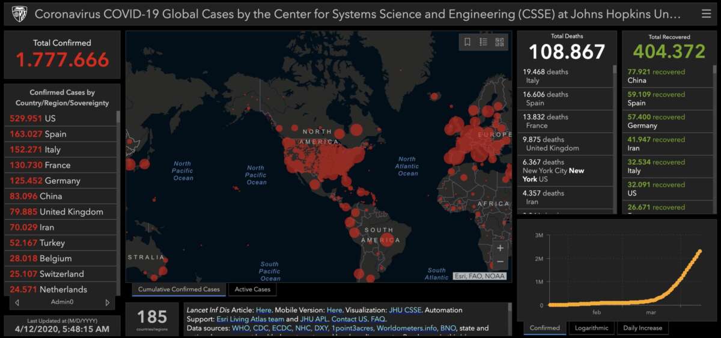
Task: Zoom out on the map
Action: tap(500, 262)
